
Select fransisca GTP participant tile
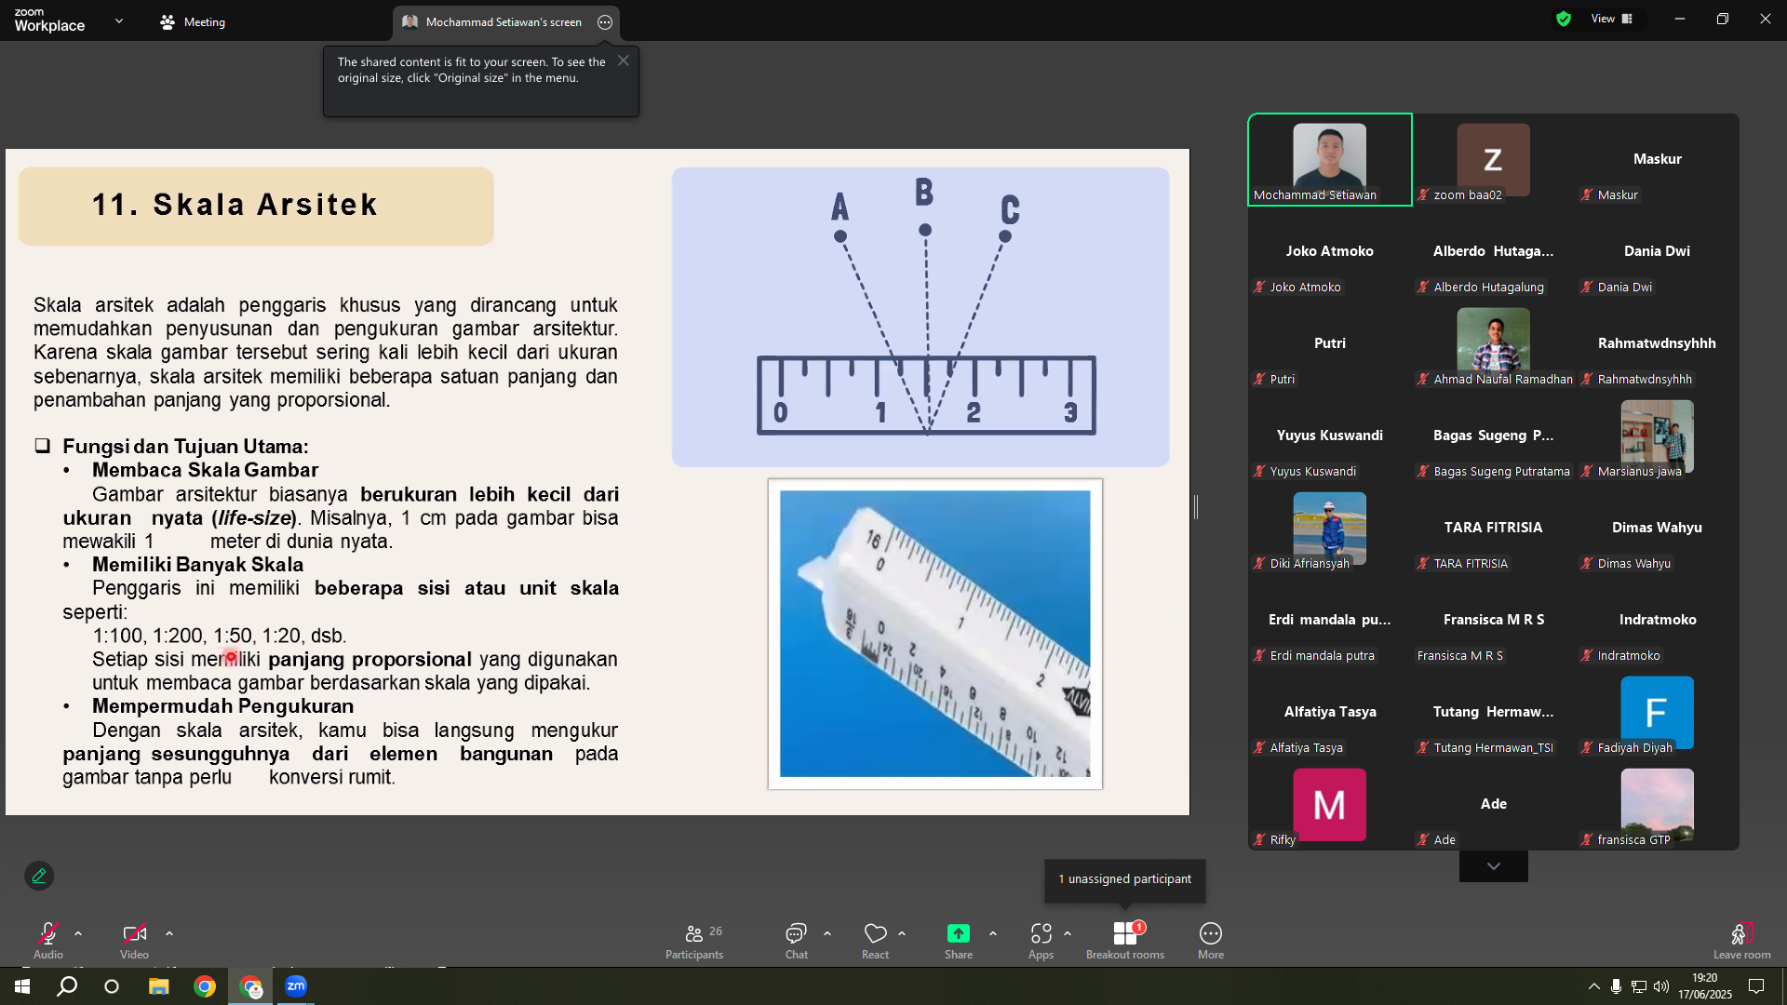pos(1658,804)
